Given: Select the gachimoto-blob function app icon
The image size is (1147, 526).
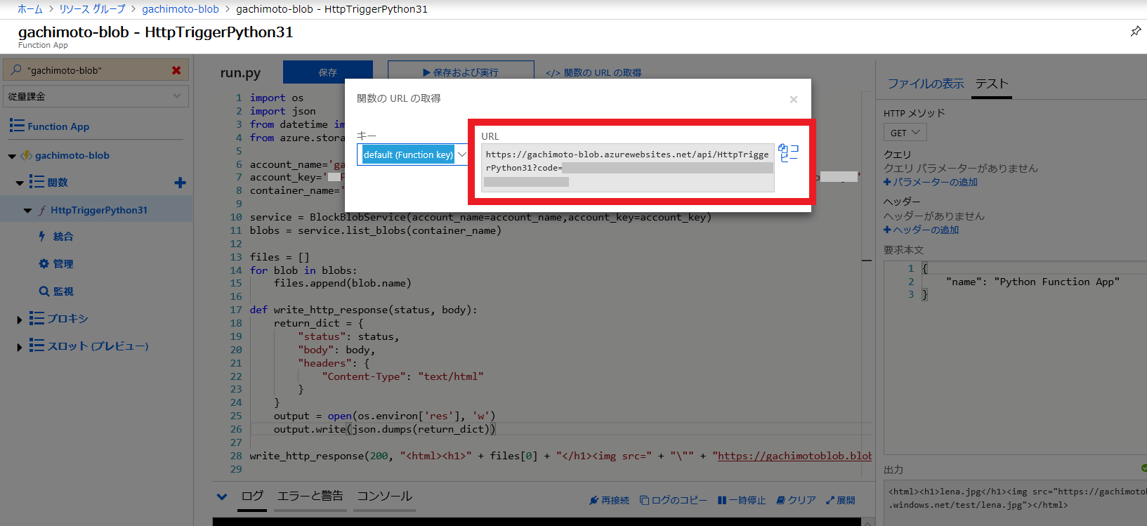Looking at the screenshot, I should [x=26, y=155].
